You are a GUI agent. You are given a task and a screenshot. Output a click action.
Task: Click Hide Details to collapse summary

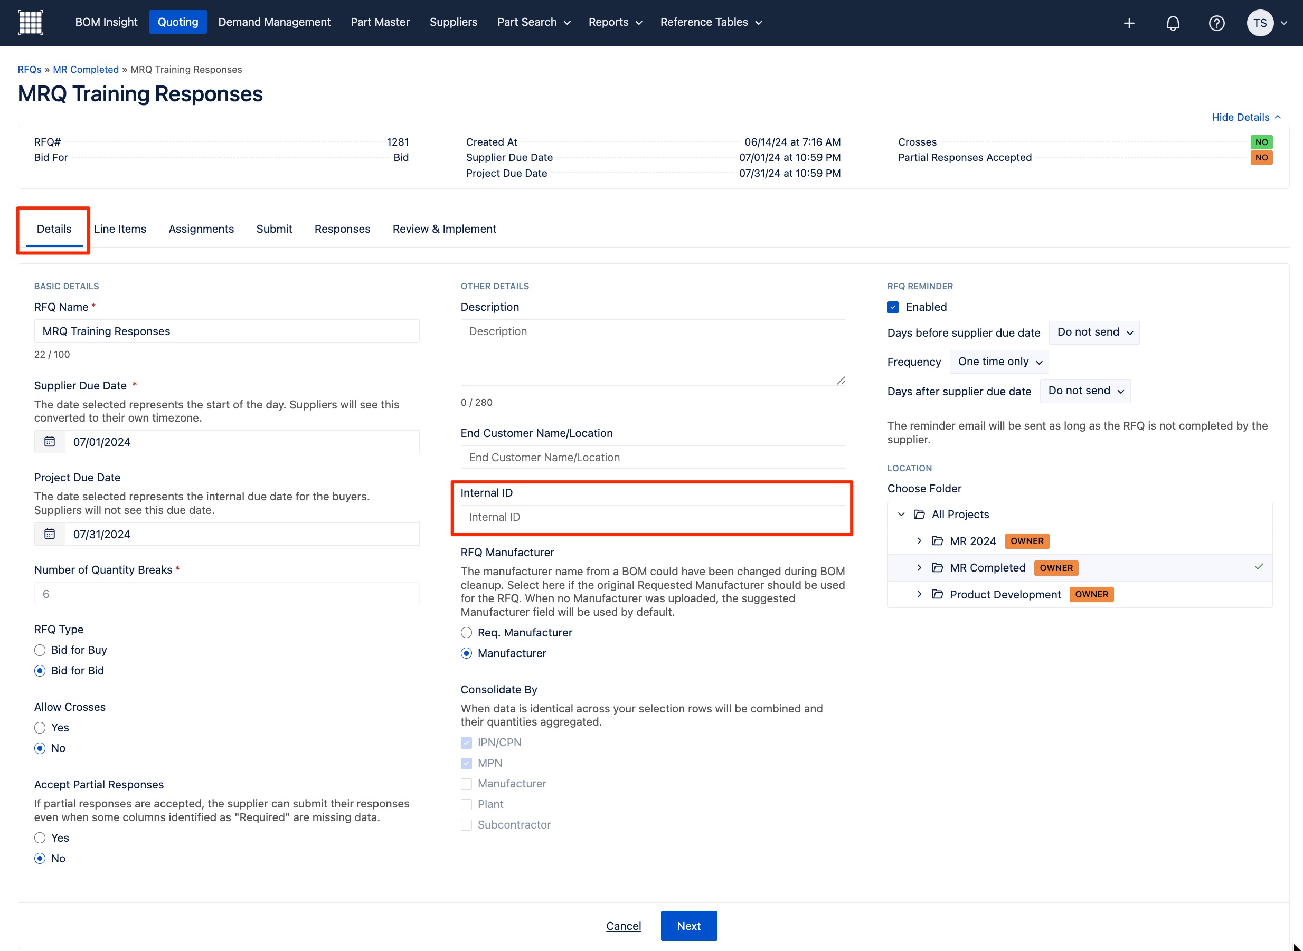click(x=1246, y=117)
